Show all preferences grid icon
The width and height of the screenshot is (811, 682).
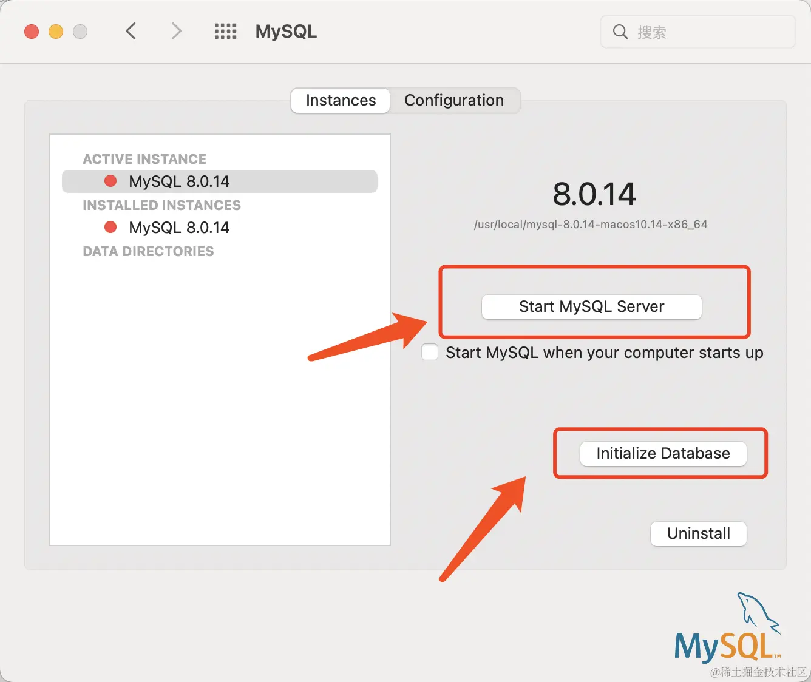point(225,32)
